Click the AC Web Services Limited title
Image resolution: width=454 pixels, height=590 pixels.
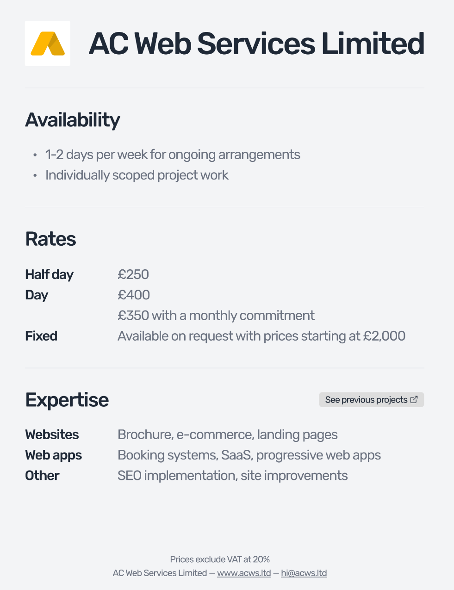click(256, 43)
